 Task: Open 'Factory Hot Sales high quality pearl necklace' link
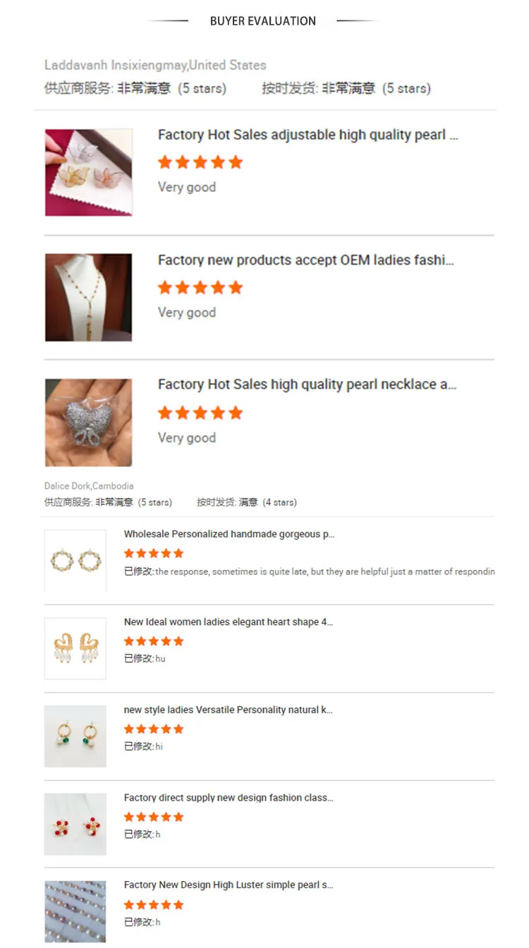[x=307, y=384]
